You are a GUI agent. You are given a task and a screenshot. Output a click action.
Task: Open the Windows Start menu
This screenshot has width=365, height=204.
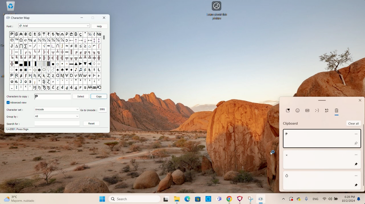[102, 199]
